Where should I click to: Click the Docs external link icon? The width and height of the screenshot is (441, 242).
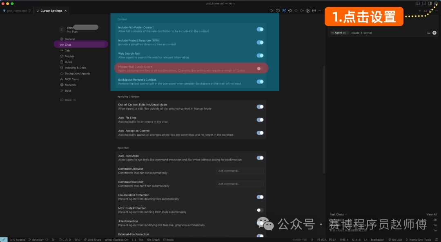(x=75, y=100)
